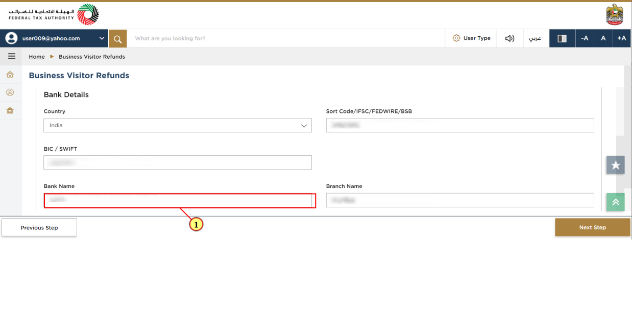Increase font size with +A
This screenshot has width=632, height=331.
click(x=621, y=38)
